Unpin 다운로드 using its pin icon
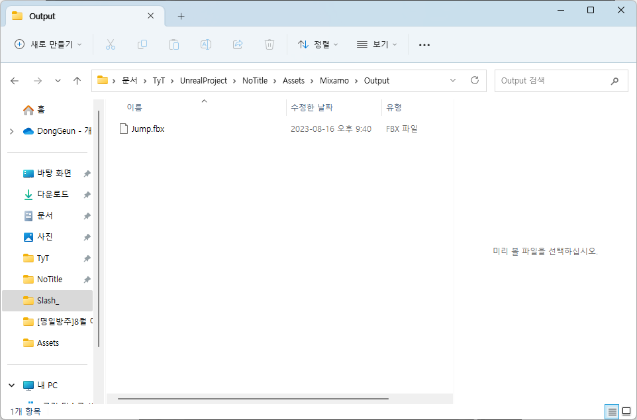Image resolution: width=637 pixels, height=420 pixels. [x=87, y=195]
